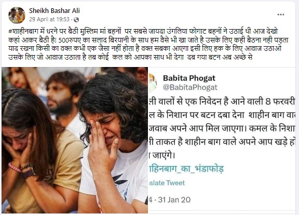Click the Sheikh Bashar Ali name link
This screenshot has height=215, width=299.
[x=55, y=11]
